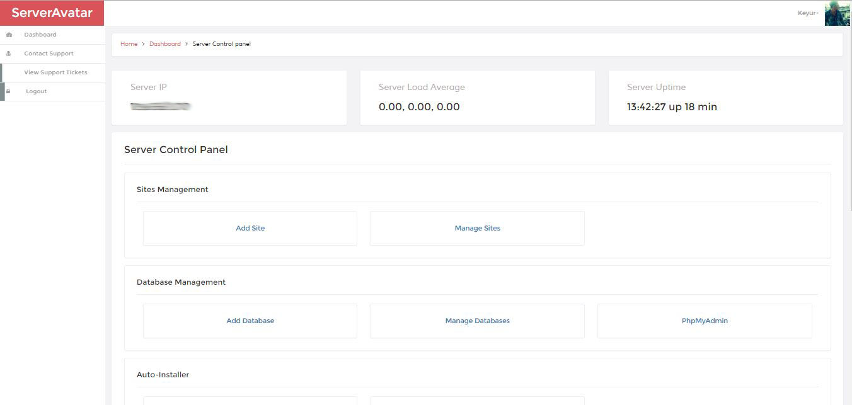Open Manage Sites
This screenshot has height=405, width=852.
tap(477, 228)
